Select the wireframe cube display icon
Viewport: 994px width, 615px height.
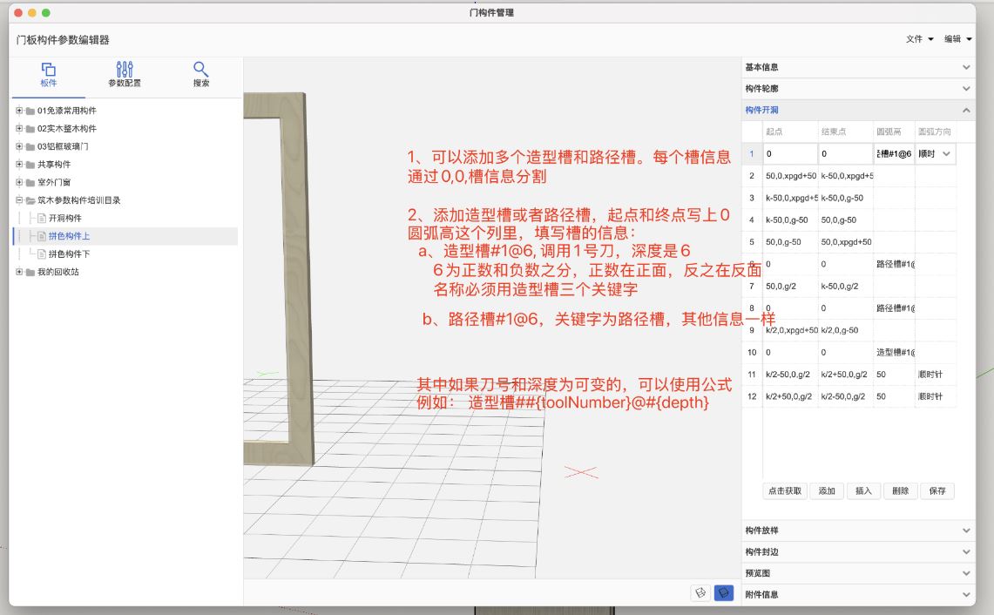point(700,592)
